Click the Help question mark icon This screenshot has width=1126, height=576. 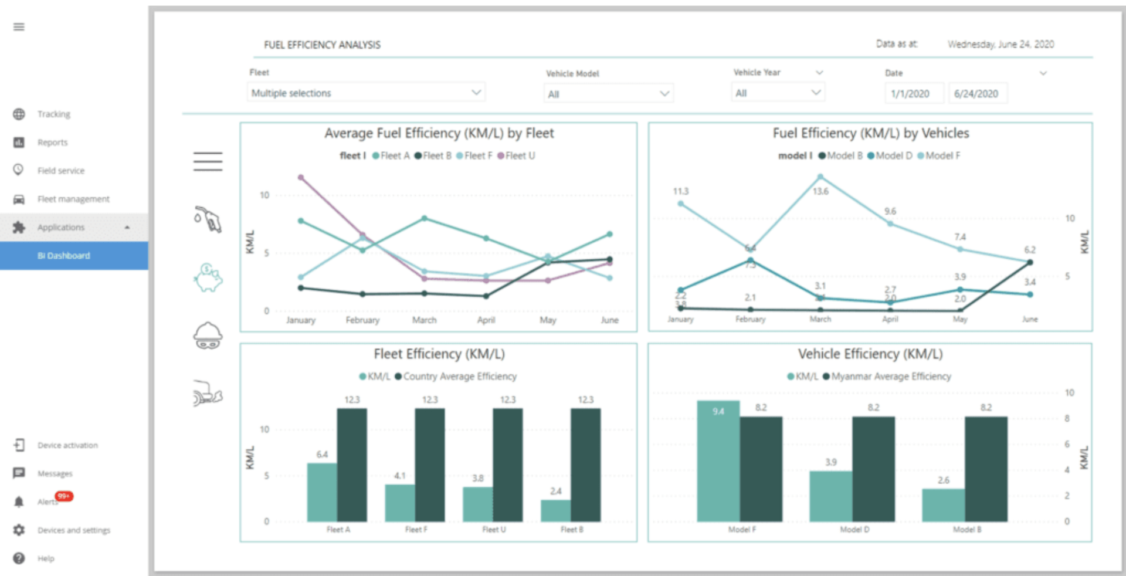point(19,558)
